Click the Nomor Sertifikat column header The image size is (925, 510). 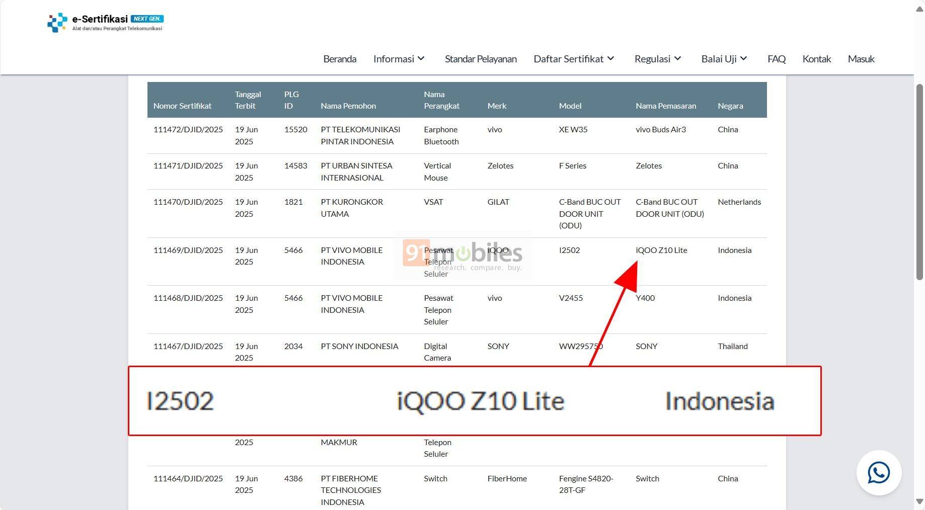pyautogui.click(x=182, y=106)
